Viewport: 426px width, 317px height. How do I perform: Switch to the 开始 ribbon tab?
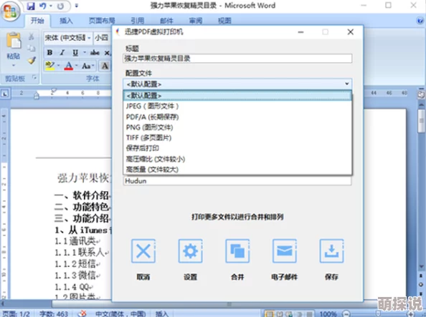coord(37,21)
